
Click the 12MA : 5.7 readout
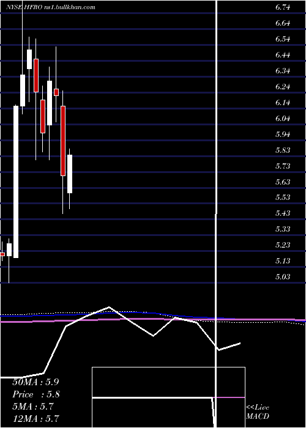(x=36, y=418)
